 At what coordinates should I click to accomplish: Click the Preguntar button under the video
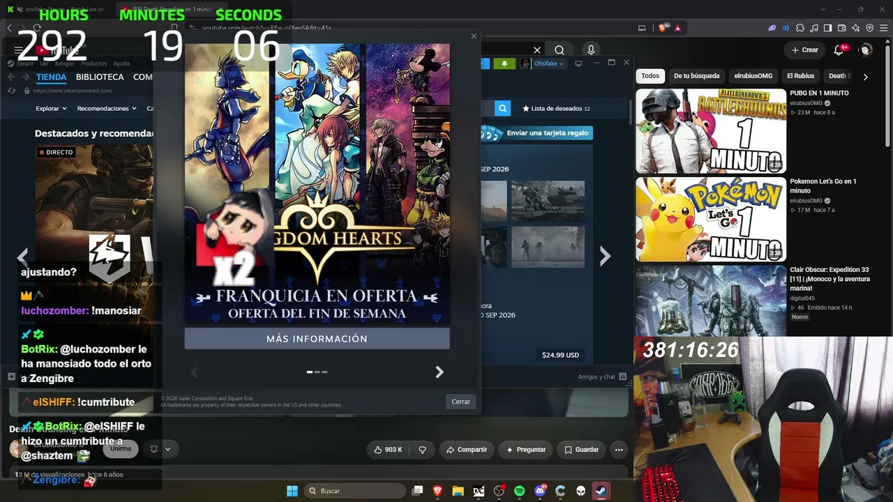click(x=526, y=450)
